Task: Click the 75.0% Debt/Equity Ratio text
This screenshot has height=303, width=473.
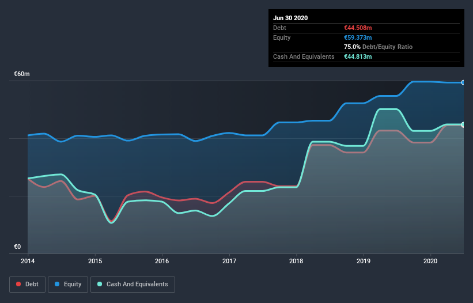Action: pos(379,47)
